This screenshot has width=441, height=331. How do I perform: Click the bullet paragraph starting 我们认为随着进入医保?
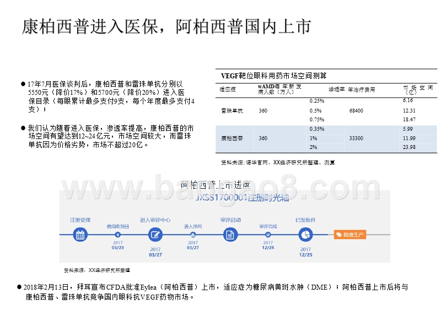pyautogui.click(x=107, y=136)
